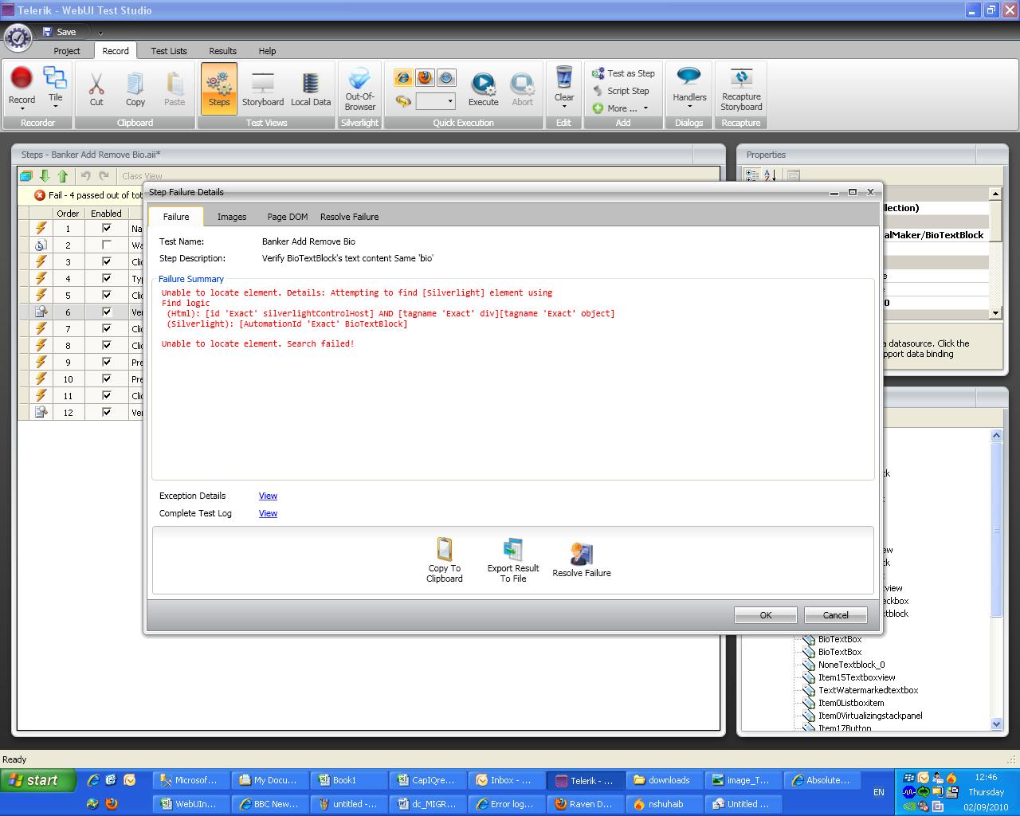Select Firefox browser for quick execution

point(425,77)
